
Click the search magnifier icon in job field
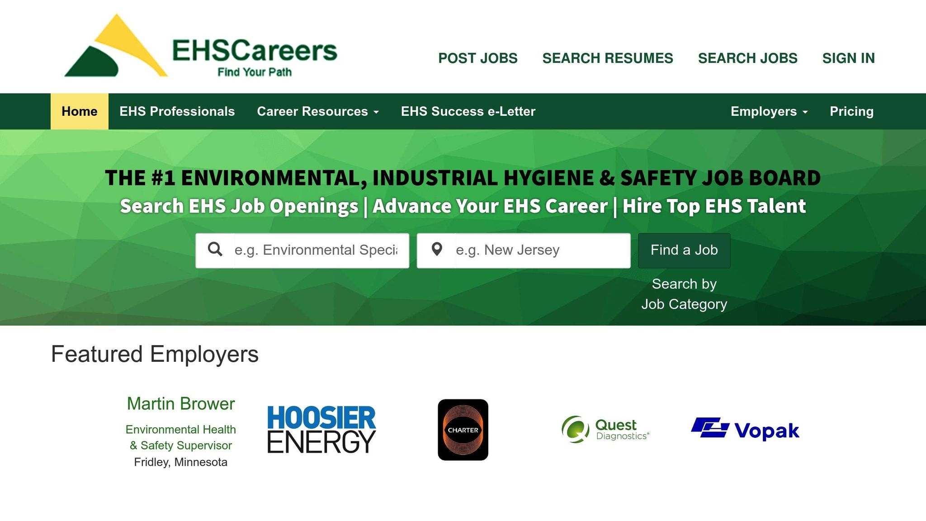[x=216, y=249]
